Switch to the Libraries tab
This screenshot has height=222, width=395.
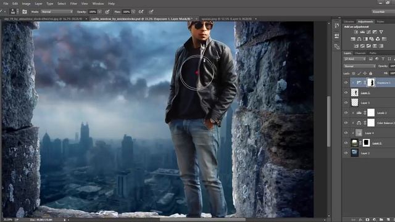(x=349, y=22)
